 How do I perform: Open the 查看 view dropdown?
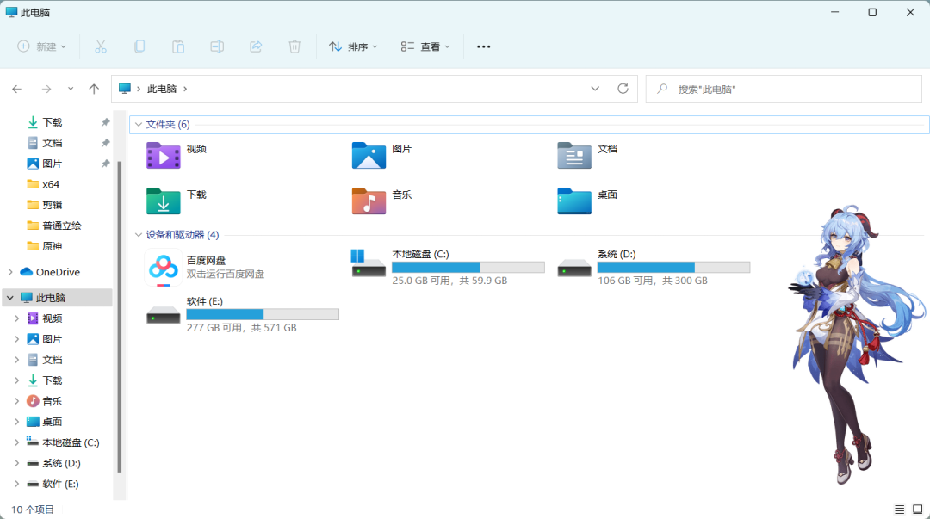click(425, 46)
